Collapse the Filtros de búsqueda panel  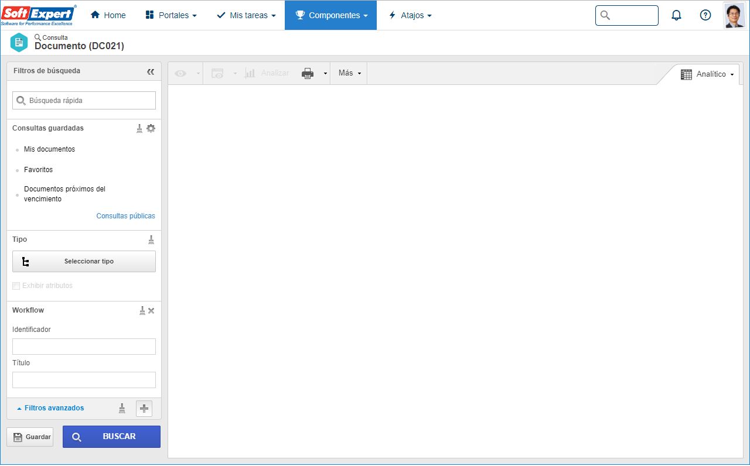[151, 71]
